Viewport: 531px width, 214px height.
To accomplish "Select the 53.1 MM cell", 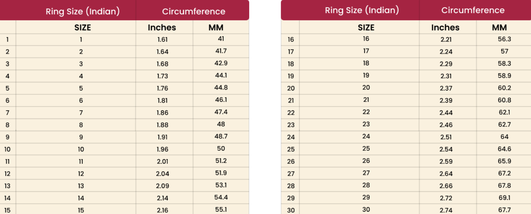I will point(221,185).
